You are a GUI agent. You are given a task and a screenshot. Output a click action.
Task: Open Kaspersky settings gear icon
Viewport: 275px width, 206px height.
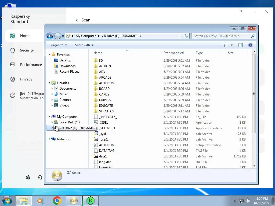28,177
